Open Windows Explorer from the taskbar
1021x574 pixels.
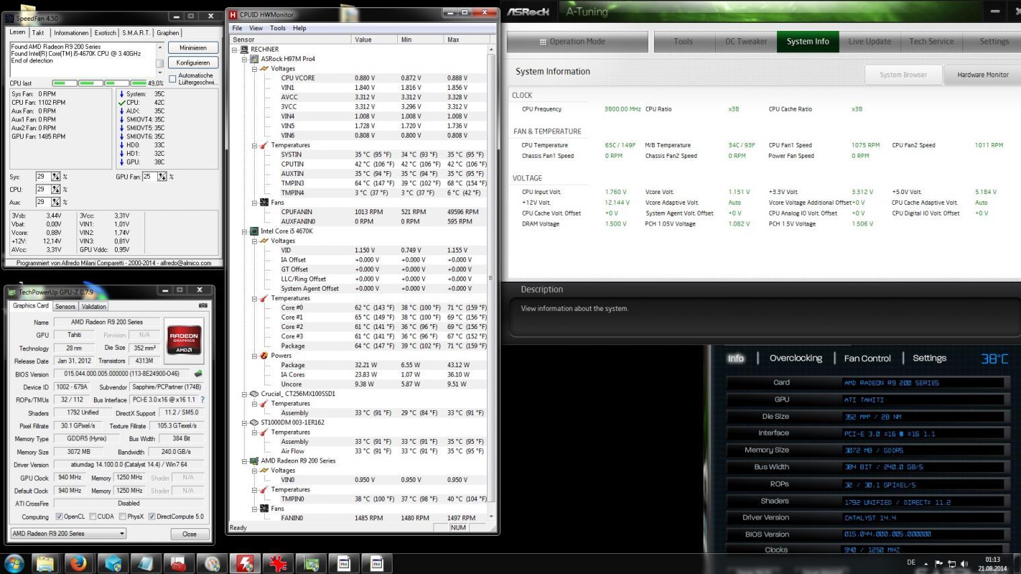pyautogui.click(x=45, y=563)
